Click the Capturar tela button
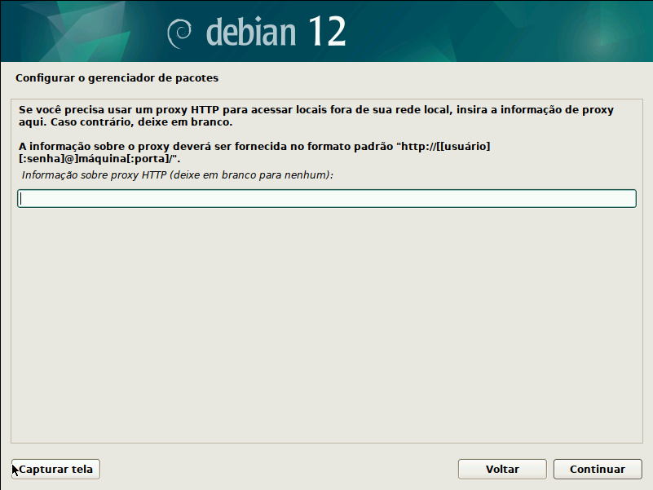This screenshot has width=653, height=490. tap(55, 469)
